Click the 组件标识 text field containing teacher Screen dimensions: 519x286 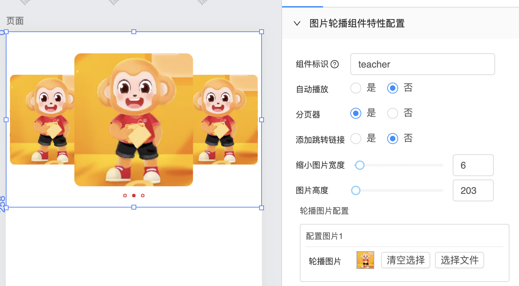tap(422, 64)
